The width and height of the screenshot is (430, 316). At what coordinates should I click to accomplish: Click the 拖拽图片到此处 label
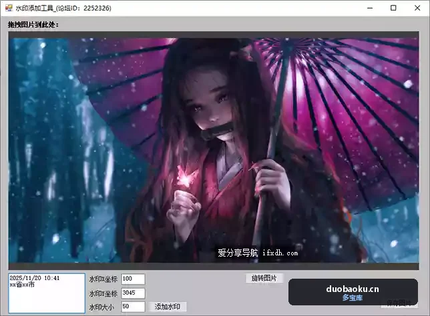click(33, 25)
